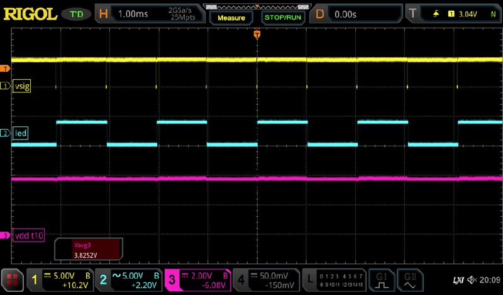Open the function navigation menu icon
This screenshot has height=295, width=503.
11,279
